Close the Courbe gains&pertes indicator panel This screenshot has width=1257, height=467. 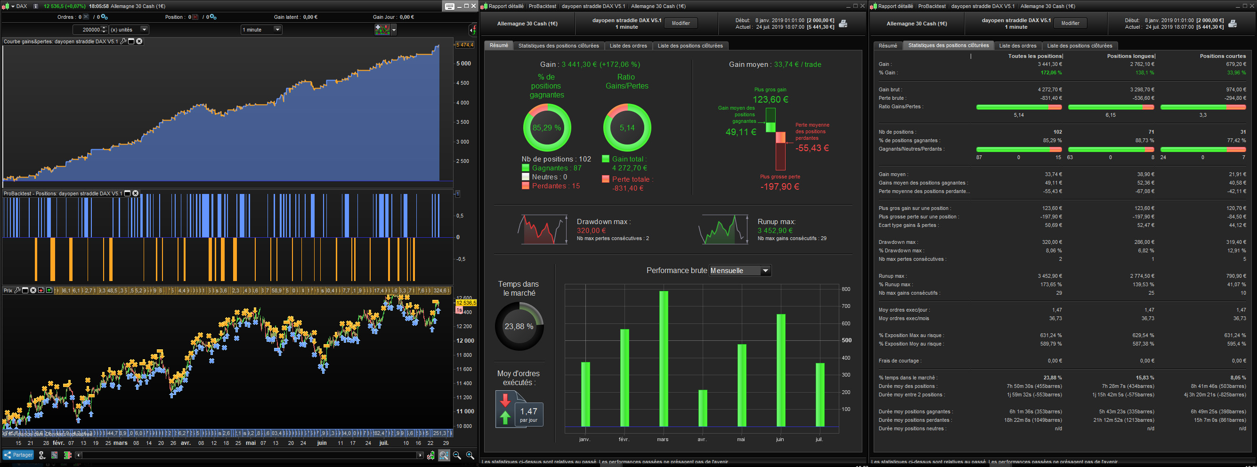[x=139, y=41]
